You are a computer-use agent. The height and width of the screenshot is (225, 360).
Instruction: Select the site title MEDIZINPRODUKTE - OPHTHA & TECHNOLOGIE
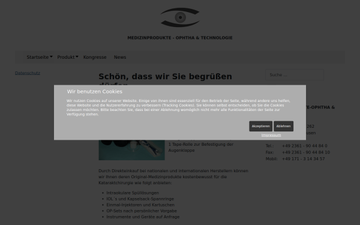[x=180, y=38]
